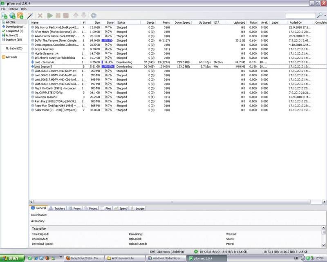Screen dimensions: 327x262
Task: Click the Add RSS Feed icon
Action: [x=20, y=16]
